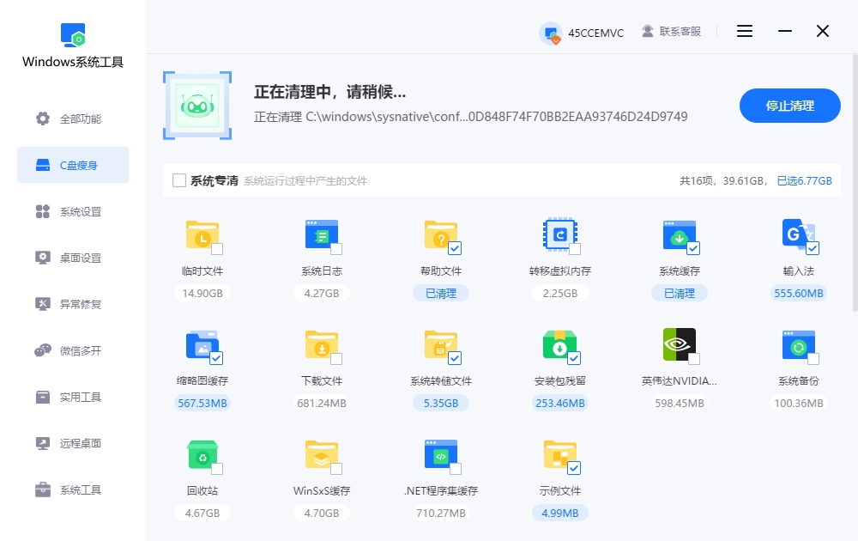This screenshot has height=541, width=858.
Task: Click the 示例文件 cleanup icon
Action: 560,455
